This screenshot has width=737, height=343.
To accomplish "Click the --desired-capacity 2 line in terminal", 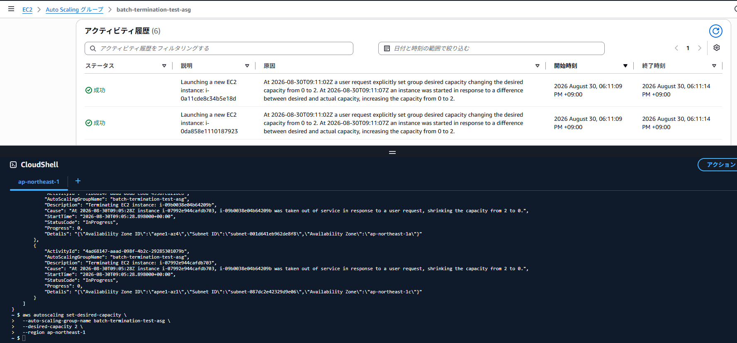I will (x=53, y=326).
